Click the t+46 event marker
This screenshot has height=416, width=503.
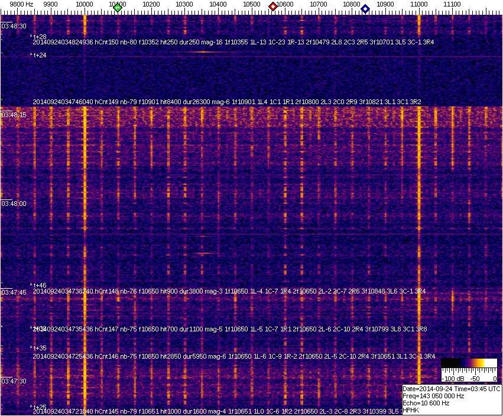(38, 285)
